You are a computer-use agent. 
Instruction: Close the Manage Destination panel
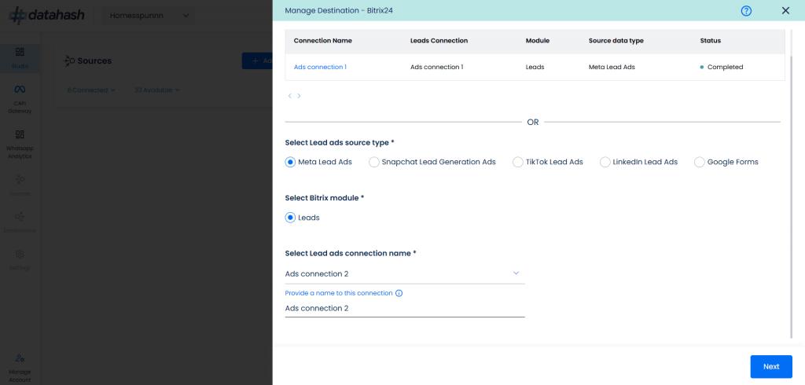click(785, 10)
